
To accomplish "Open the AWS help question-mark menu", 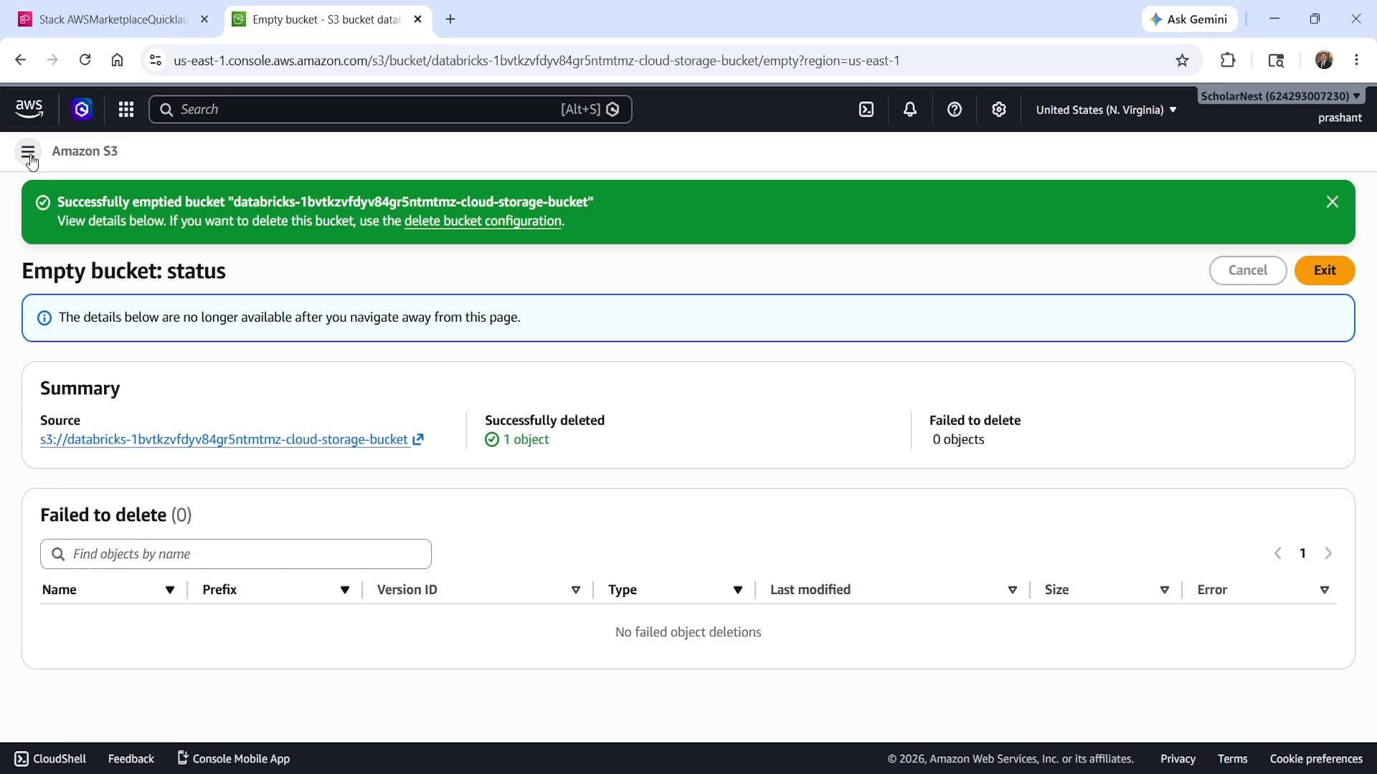I will [955, 110].
